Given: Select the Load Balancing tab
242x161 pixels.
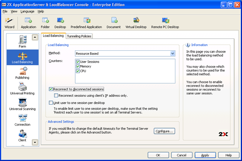Looking at the screenshot, I should [53, 36].
